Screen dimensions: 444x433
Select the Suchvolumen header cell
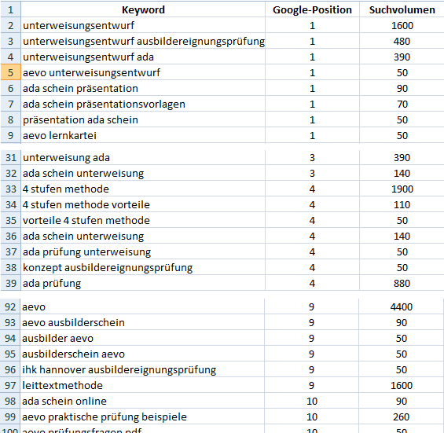402,10
